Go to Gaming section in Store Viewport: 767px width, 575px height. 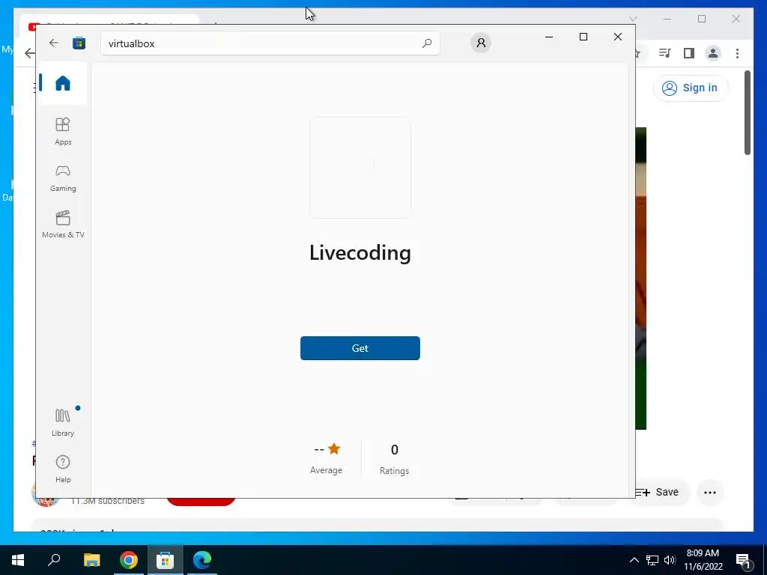pyautogui.click(x=63, y=177)
